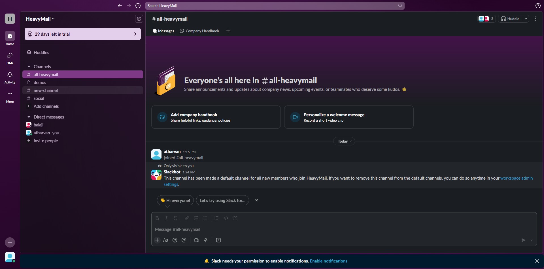This screenshot has height=269, width=544.
Task: Toggle inline code formatting
Action: click(x=226, y=218)
